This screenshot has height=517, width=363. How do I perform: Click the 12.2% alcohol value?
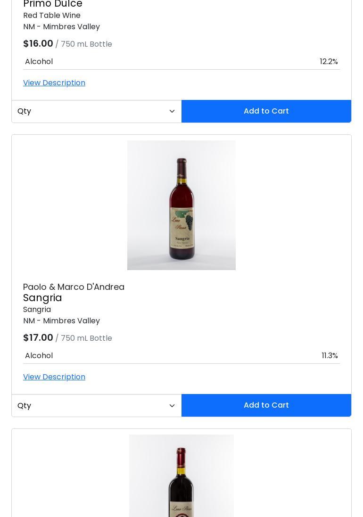point(329,62)
